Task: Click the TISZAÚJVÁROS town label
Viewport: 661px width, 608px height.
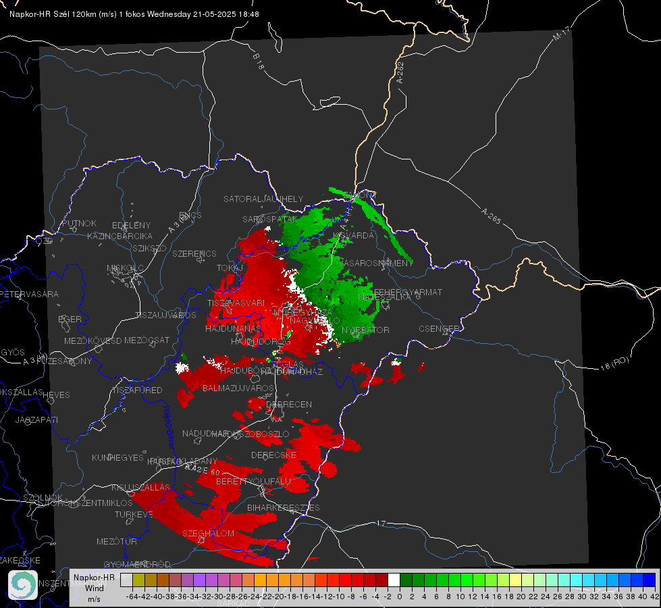Action: [x=165, y=315]
